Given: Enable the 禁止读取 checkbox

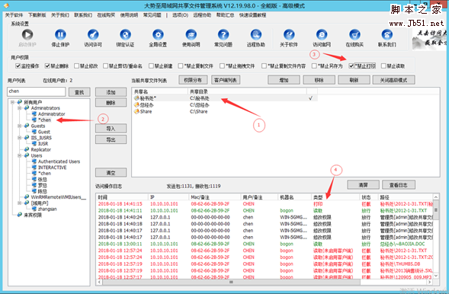Looking at the screenshot, I should [383, 66].
